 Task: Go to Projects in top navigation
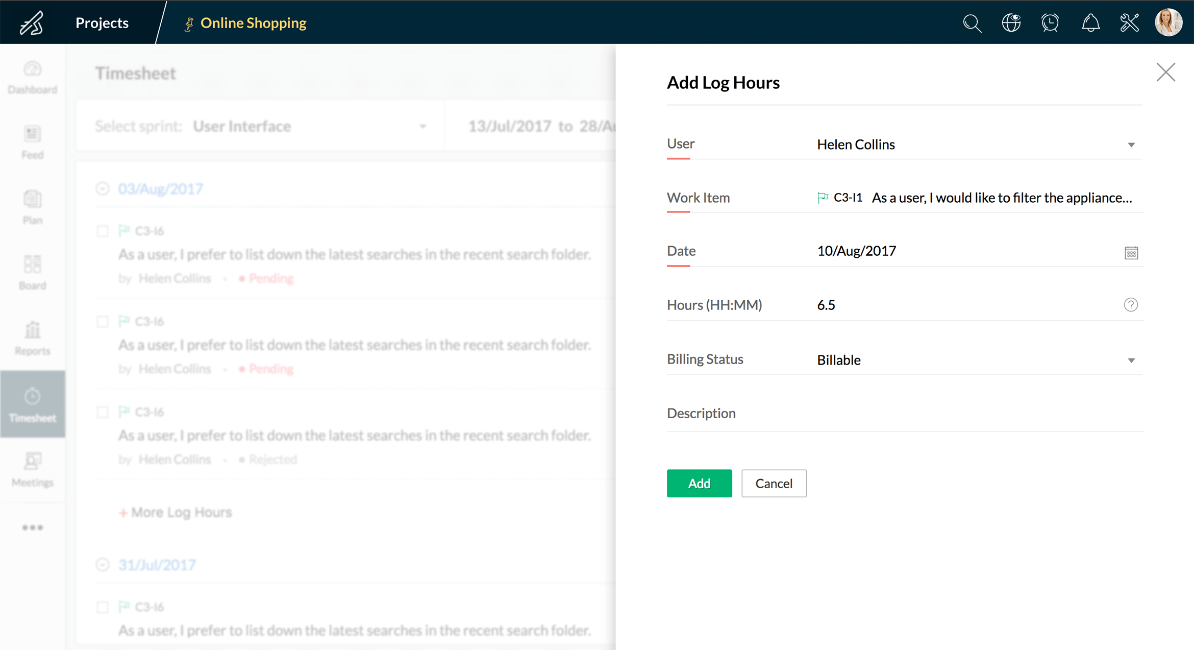coord(102,23)
